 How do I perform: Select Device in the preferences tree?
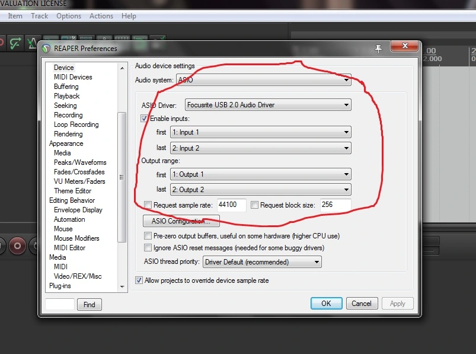coord(64,68)
